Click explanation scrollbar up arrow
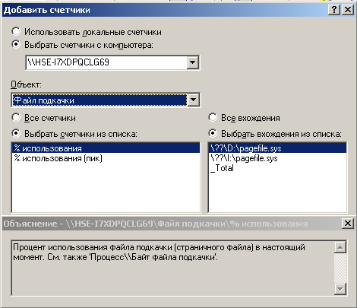357x308 pixels. (340, 247)
